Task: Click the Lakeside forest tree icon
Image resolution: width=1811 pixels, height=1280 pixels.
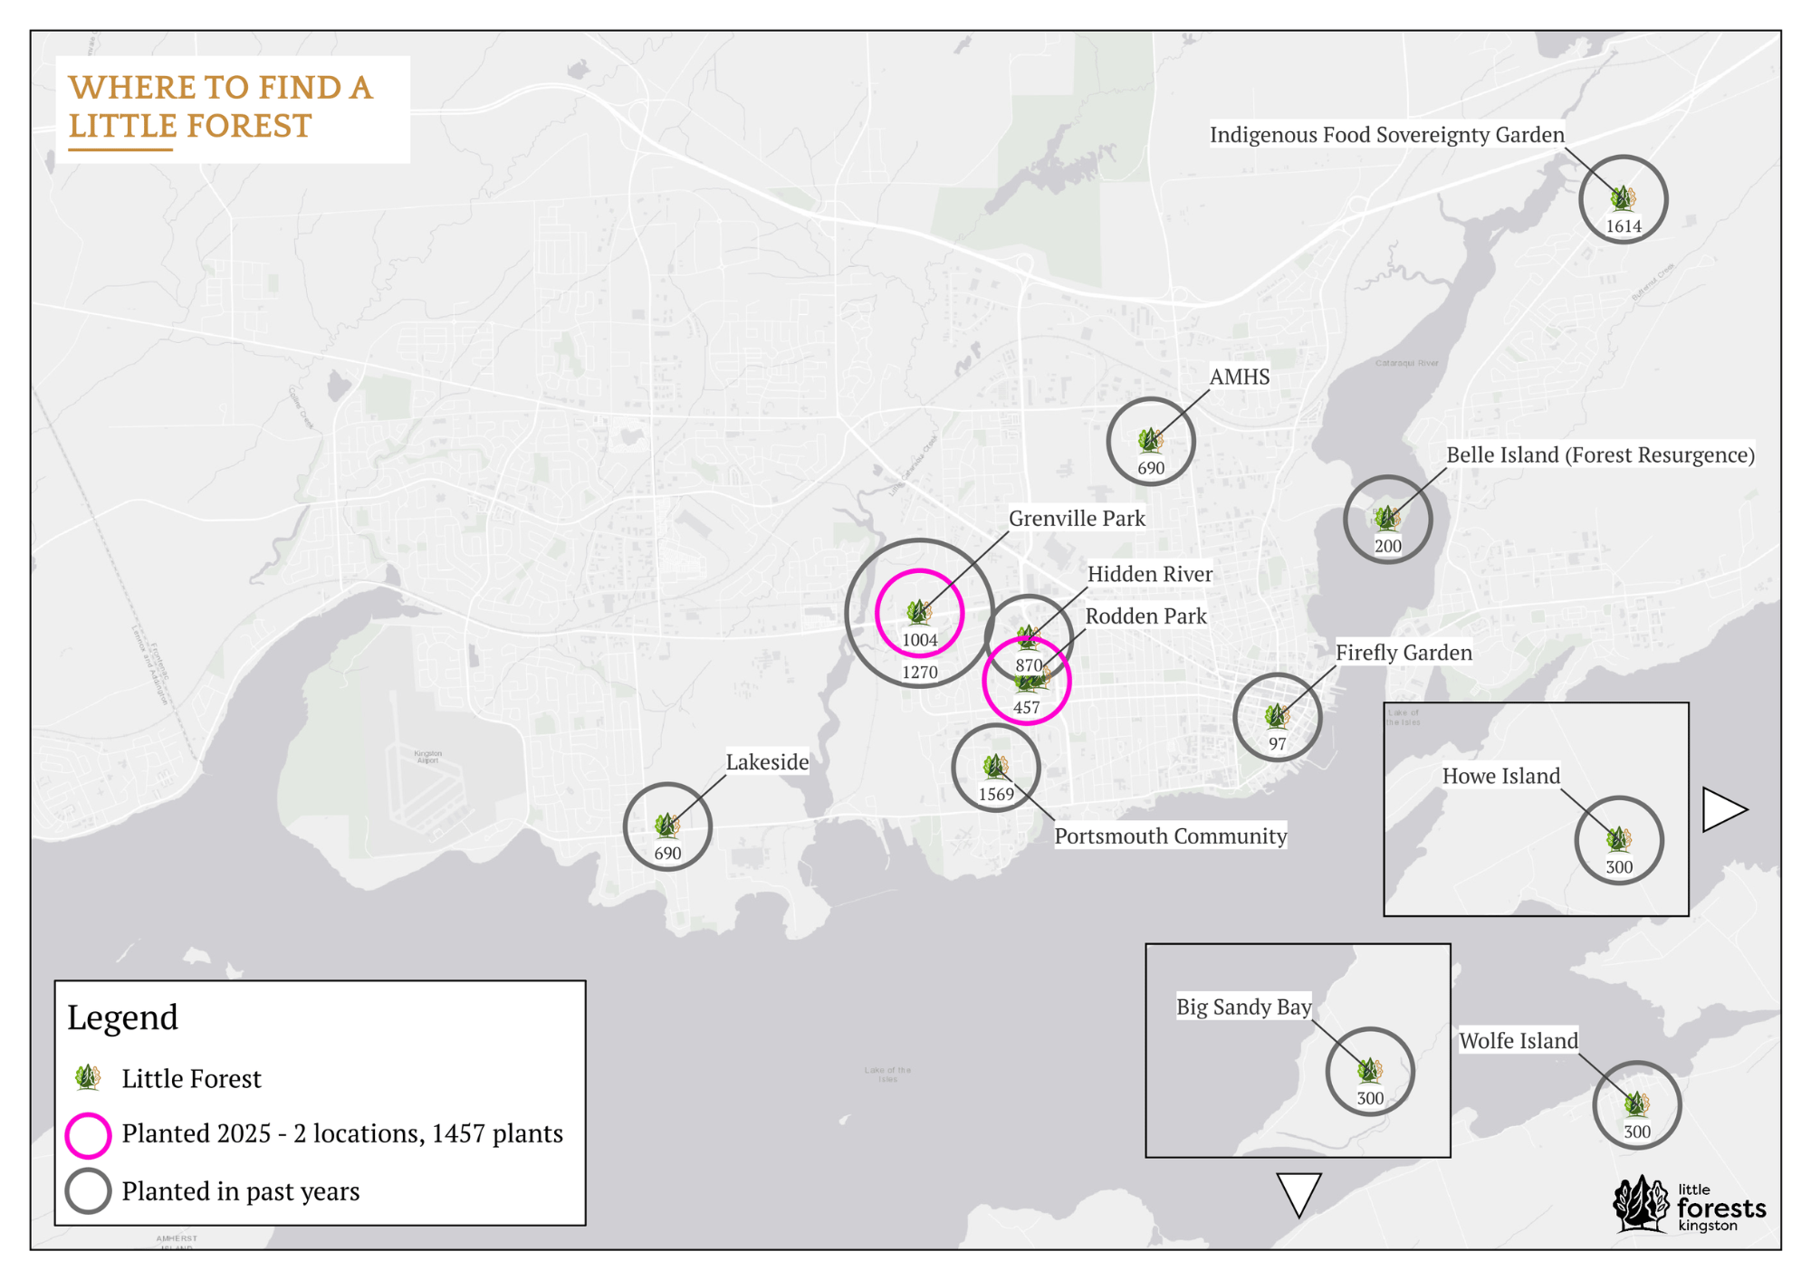Action: click(667, 825)
